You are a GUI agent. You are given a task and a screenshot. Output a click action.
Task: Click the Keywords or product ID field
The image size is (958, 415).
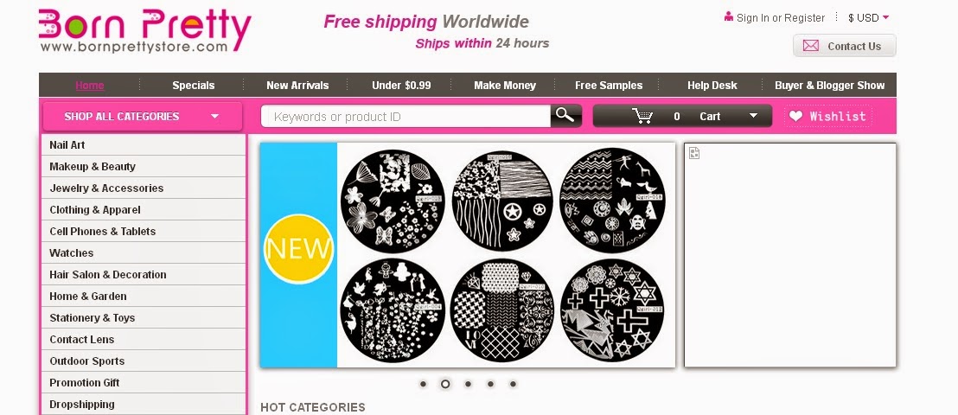pyautogui.click(x=406, y=116)
